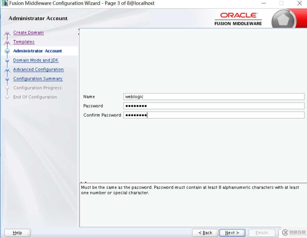Click the password requirements message text
This screenshot has width=307, height=238.
point(190,190)
